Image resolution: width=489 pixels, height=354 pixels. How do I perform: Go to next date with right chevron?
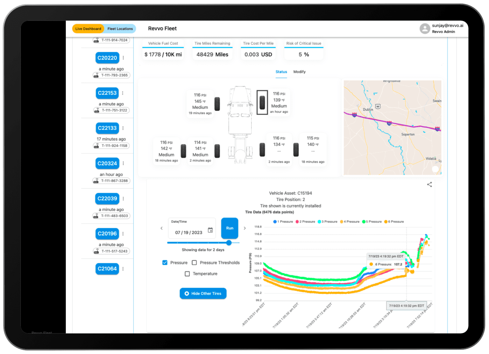tap(244, 228)
